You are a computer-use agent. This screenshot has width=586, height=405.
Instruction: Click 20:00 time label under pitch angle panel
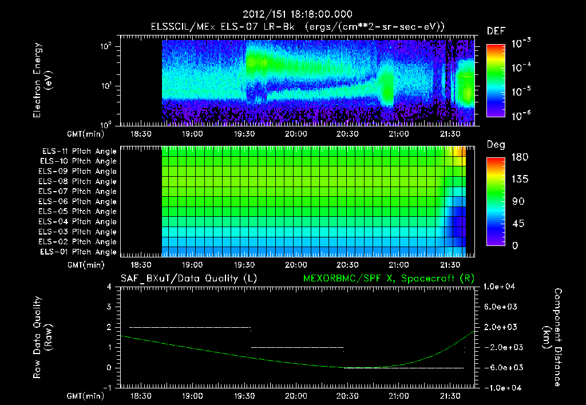click(x=296, y=265)
